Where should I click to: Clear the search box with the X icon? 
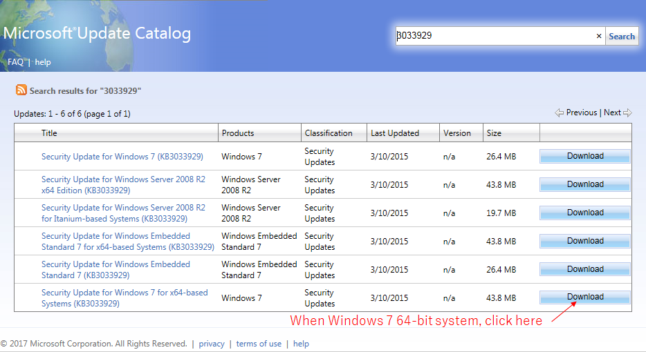(599, 36)
